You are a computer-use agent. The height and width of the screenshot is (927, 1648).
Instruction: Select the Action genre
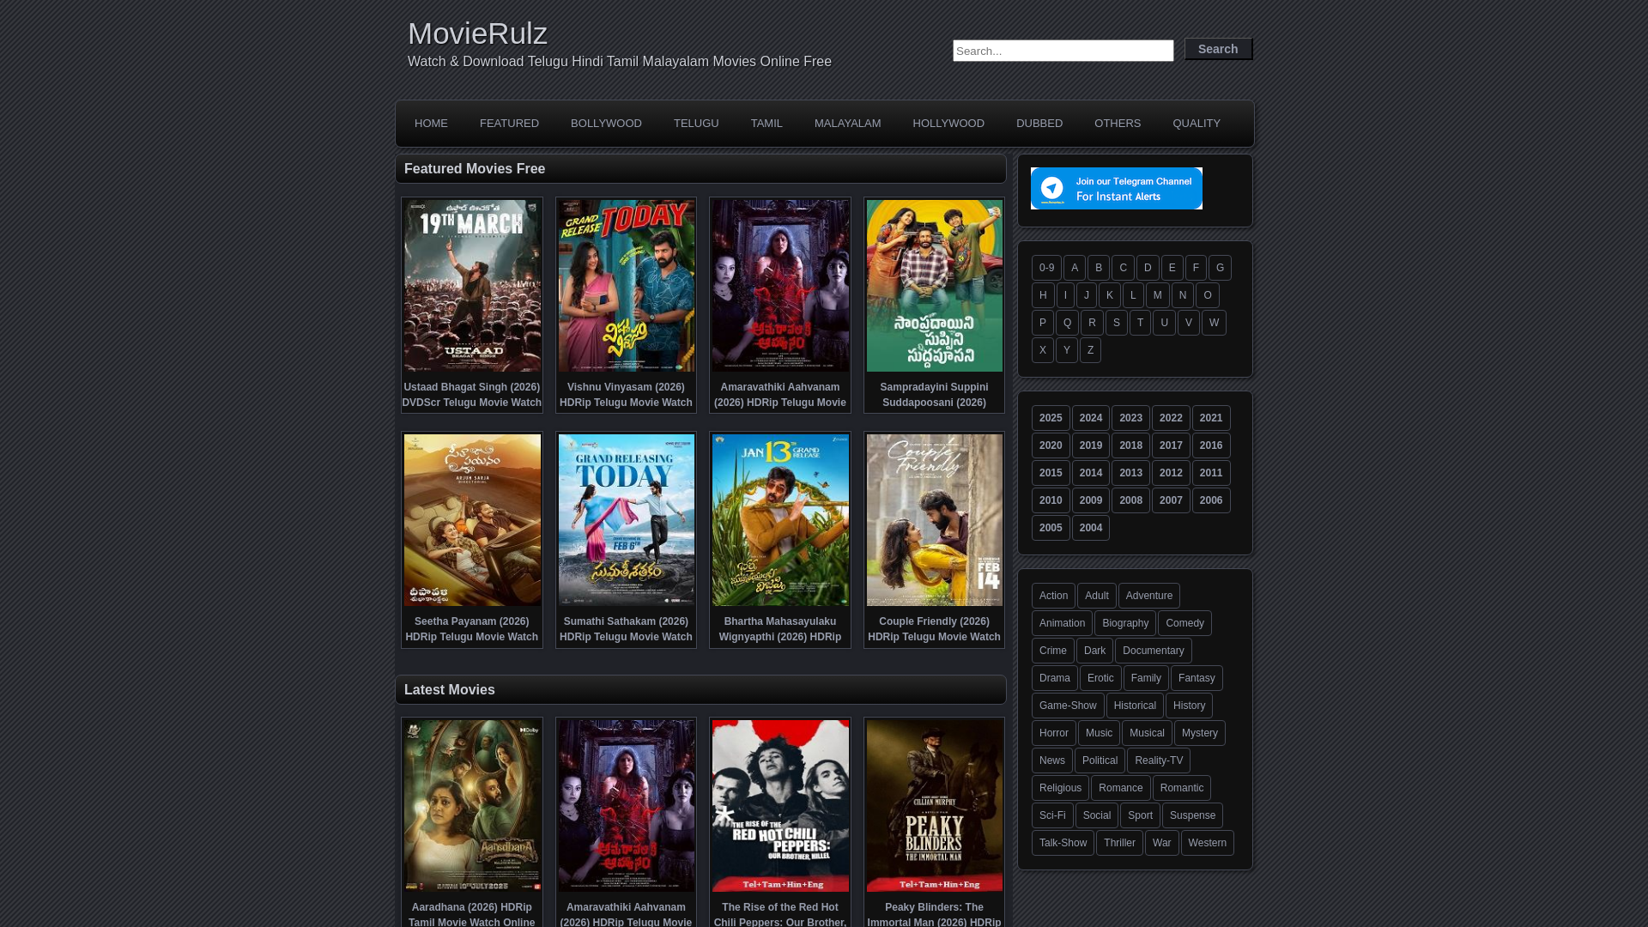pyautogui.click(x=1053, y=596)
